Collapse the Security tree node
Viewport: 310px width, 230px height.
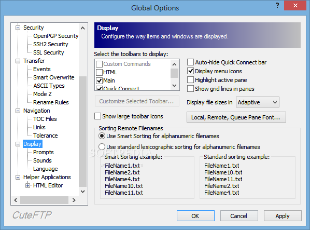18,28
